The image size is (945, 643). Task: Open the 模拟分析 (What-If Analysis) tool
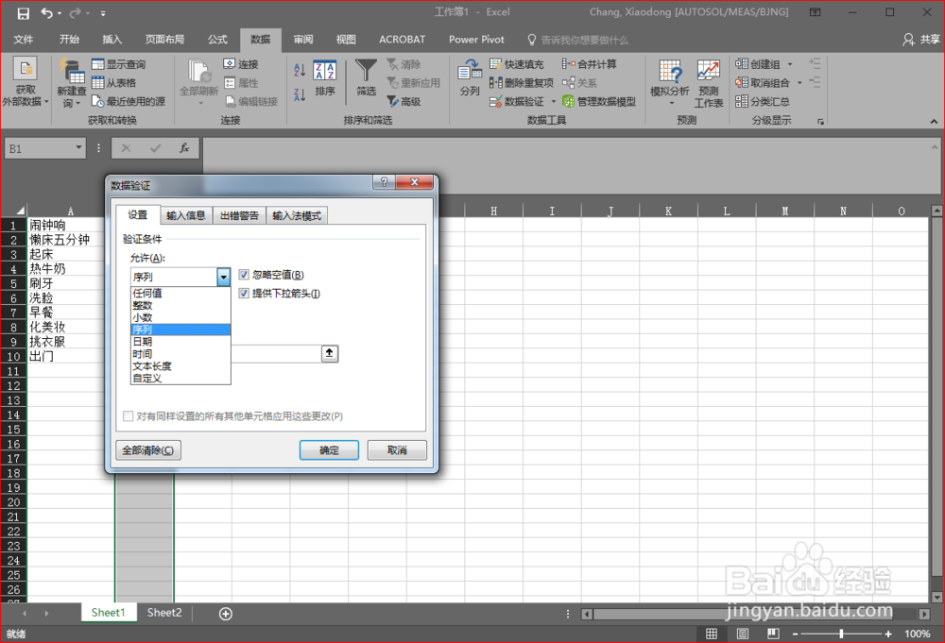pos(670,83)
